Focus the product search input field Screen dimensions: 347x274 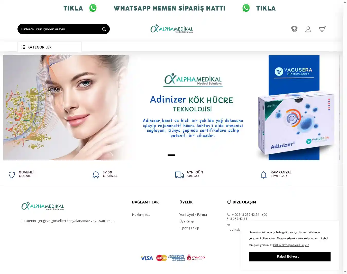(x=59, y=29)
